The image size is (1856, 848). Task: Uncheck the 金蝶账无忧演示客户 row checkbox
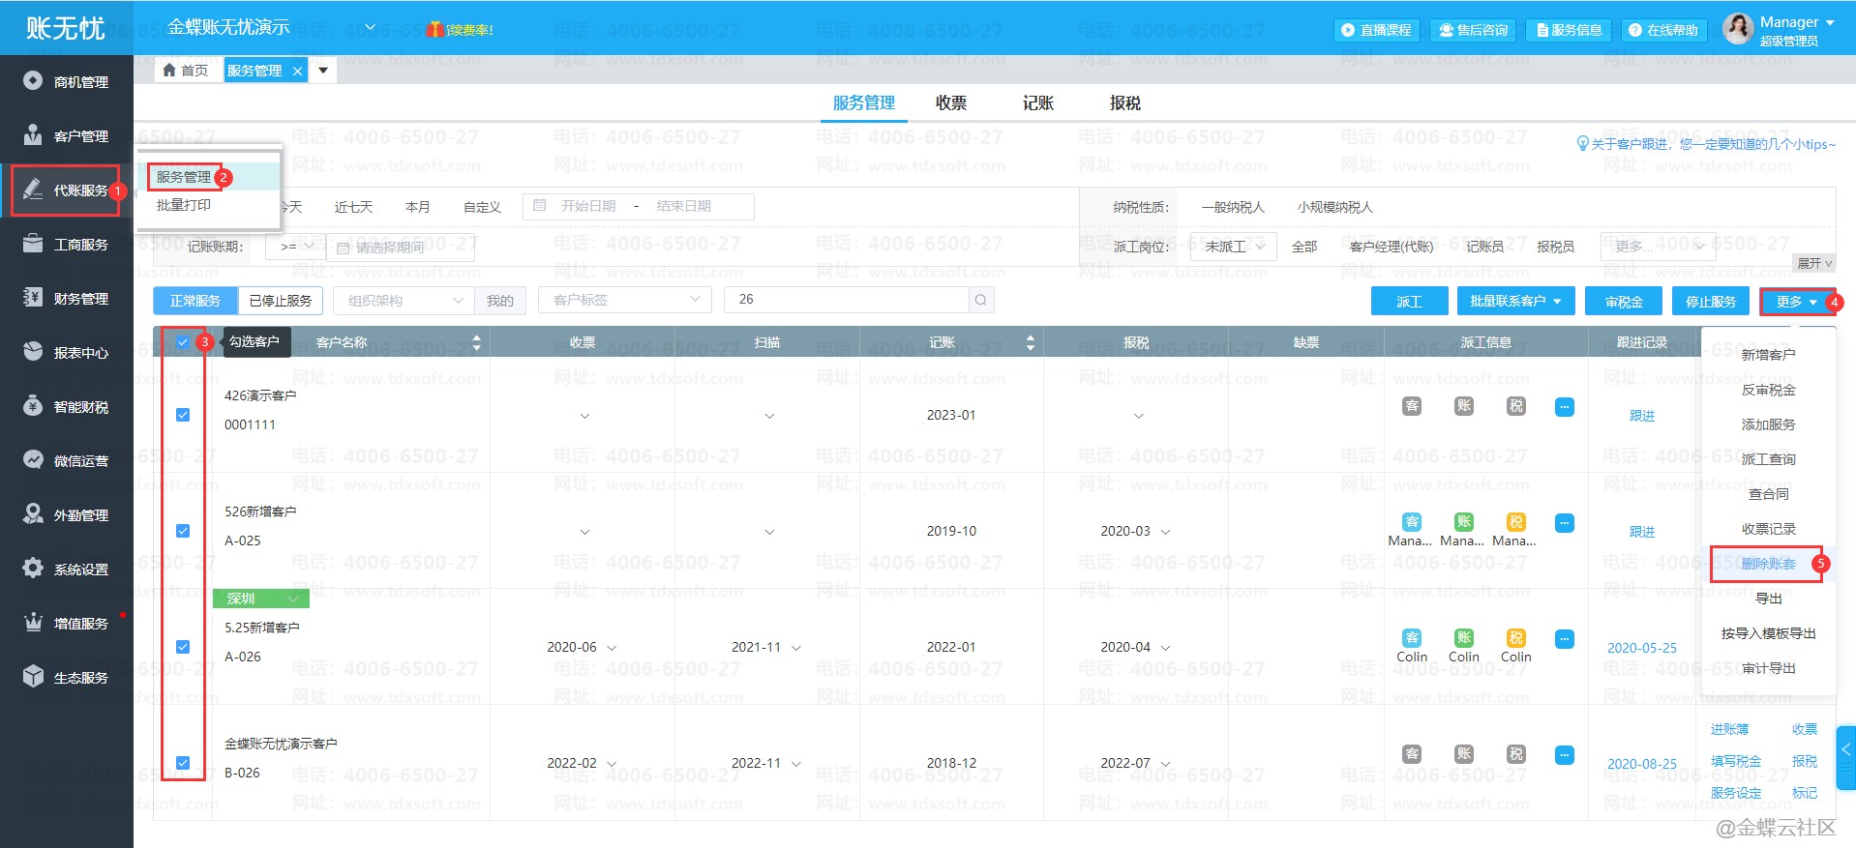point(183,763)
